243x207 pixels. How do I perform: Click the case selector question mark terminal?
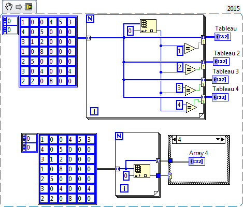(170, 176)
